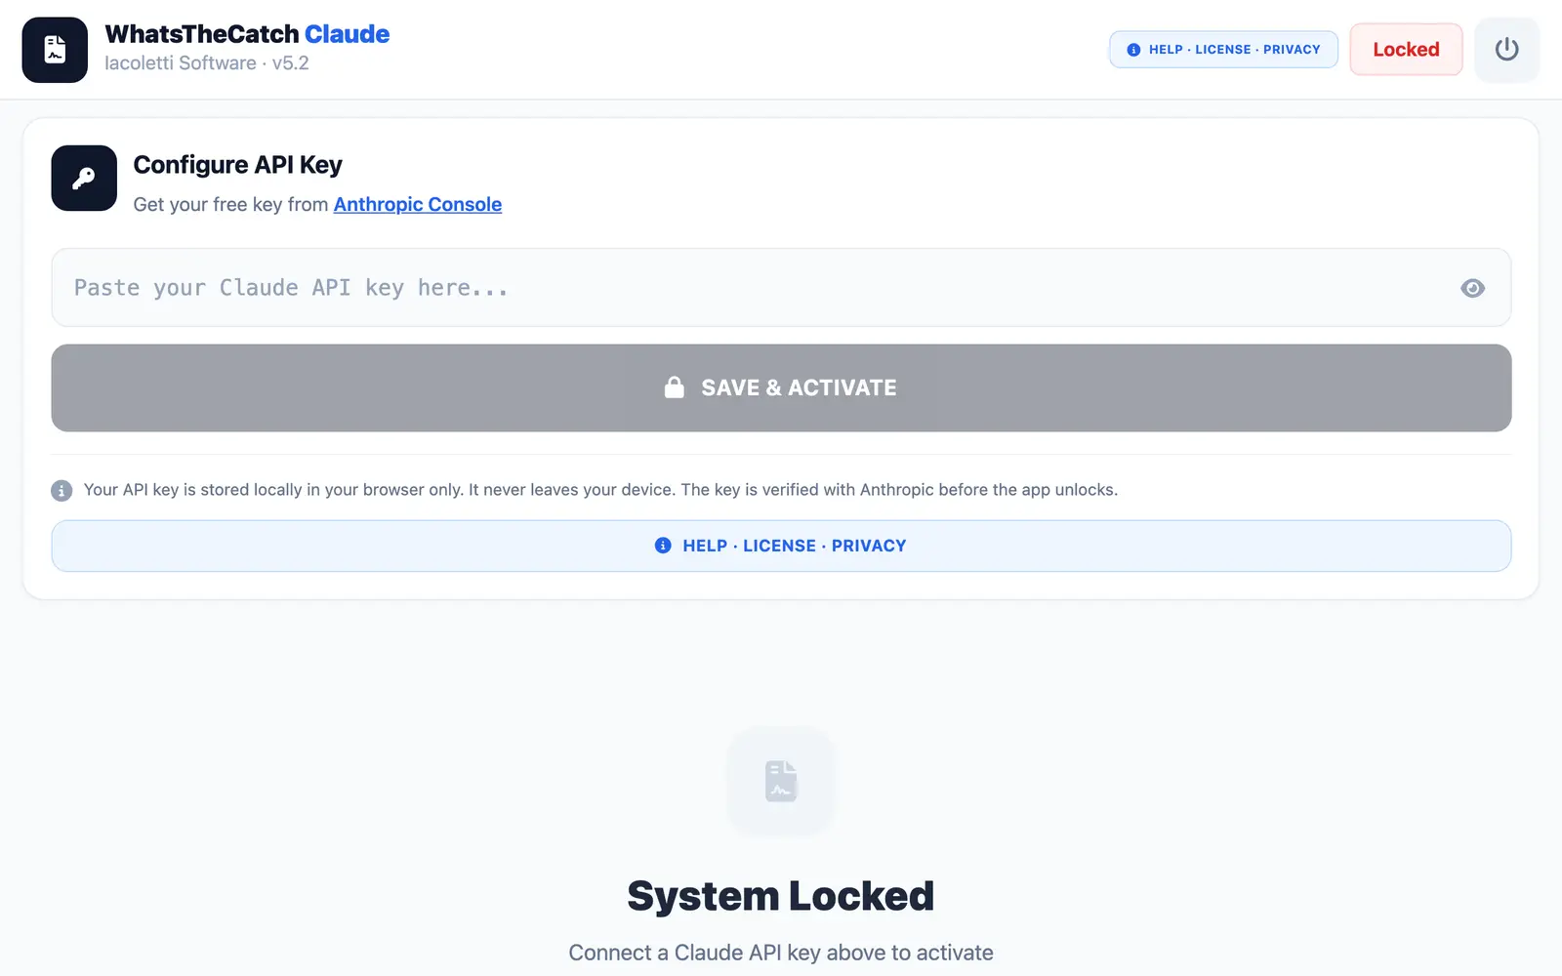Open header Help · License · Privacy button
1562x976 pixels.
[1223, 50]
